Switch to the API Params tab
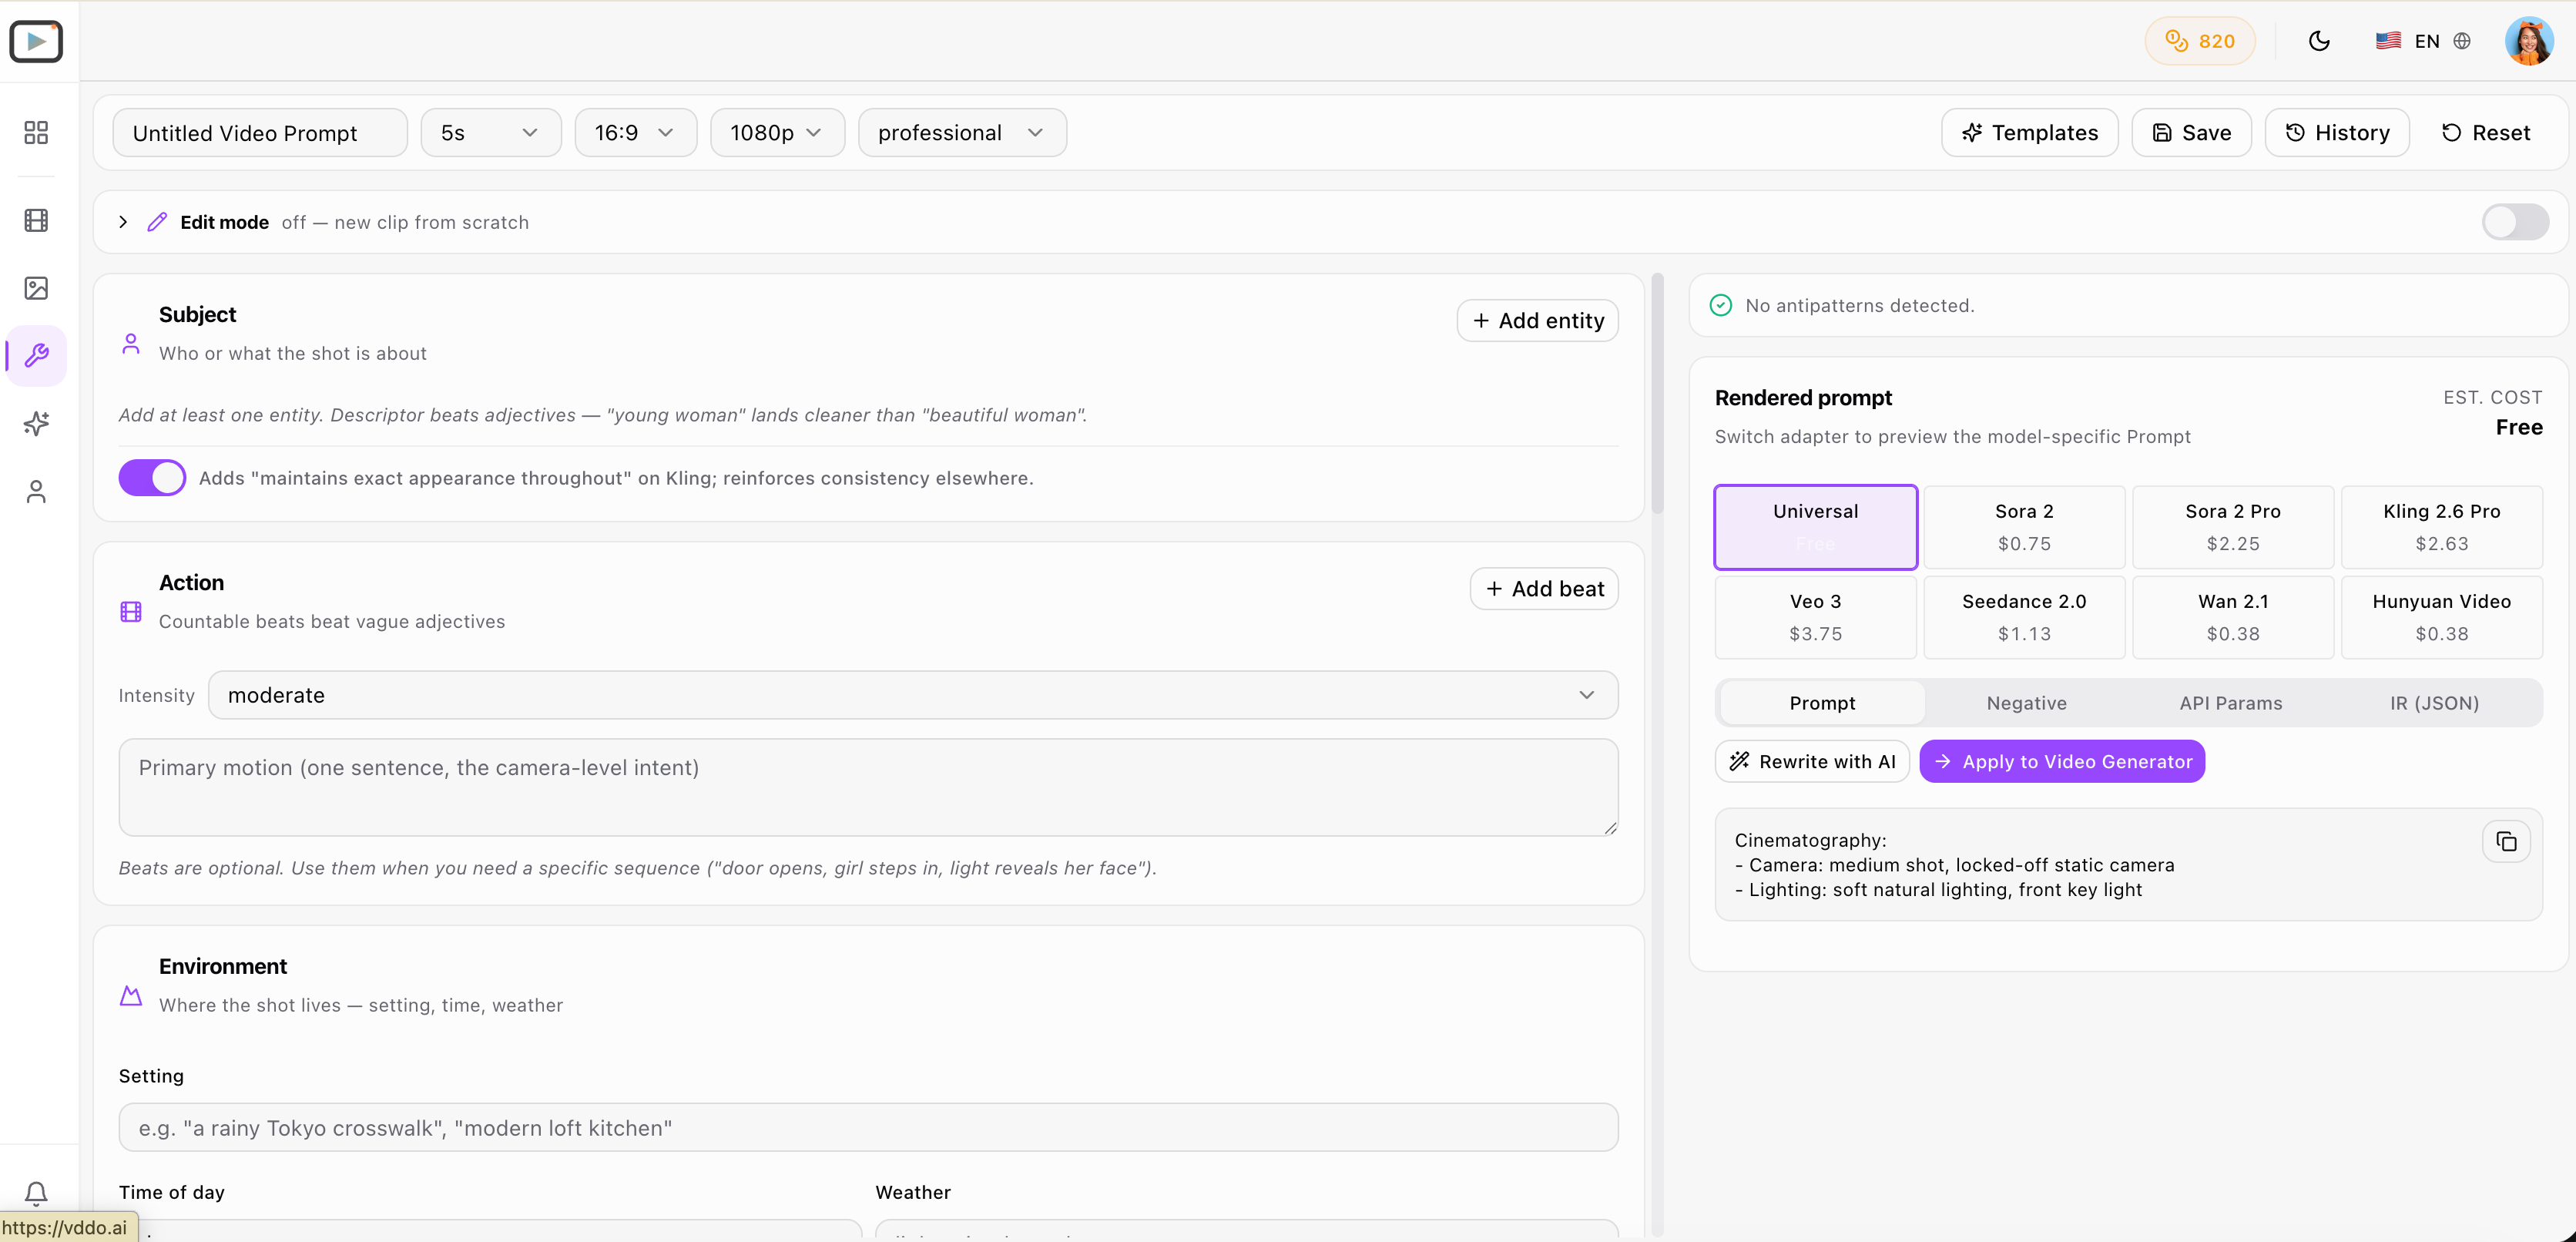 [x=2231, y=703]
